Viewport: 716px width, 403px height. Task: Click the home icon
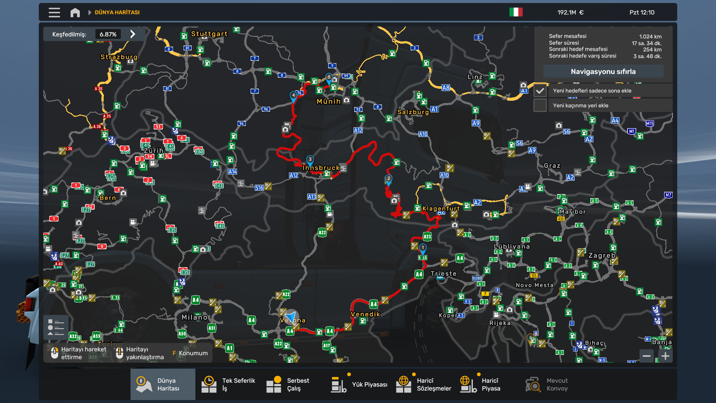coord(75,12)
